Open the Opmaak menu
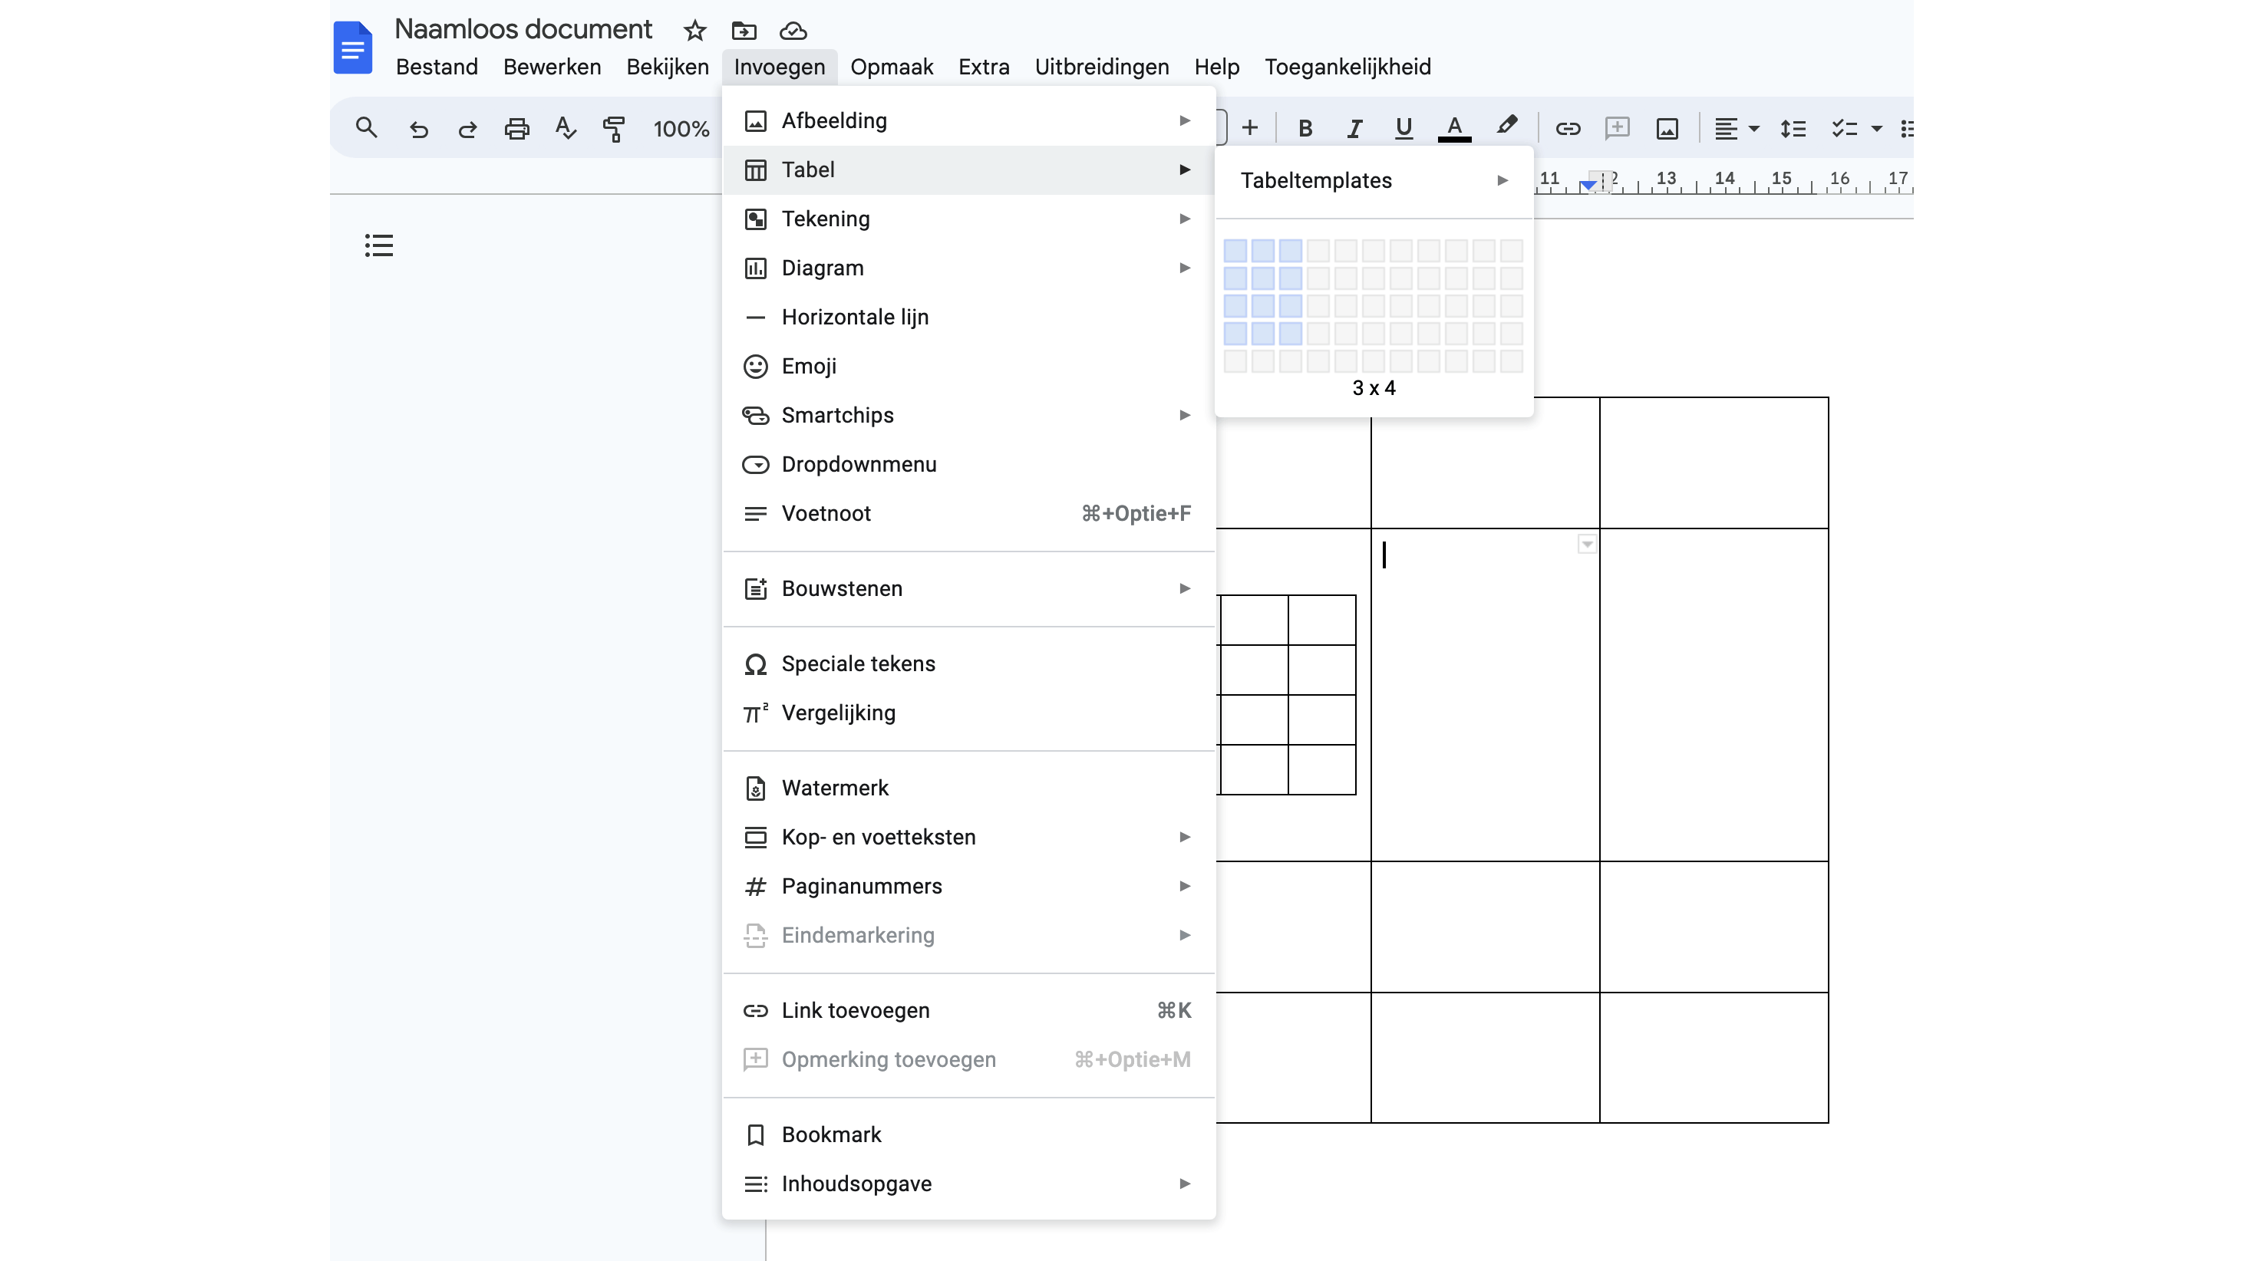This screenshot has width=2243, height=1261. point(891,67)
